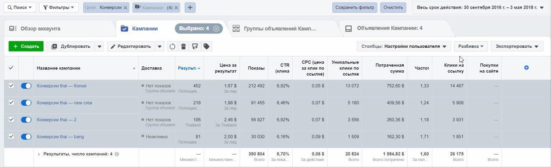This screenshot has width=551, height=167.
Task: Click the green Создать button
Action: click(x=26, y=46)
